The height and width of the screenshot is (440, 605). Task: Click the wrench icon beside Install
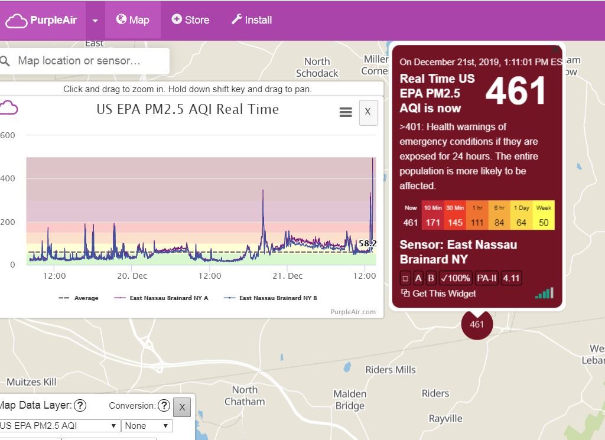236,19
